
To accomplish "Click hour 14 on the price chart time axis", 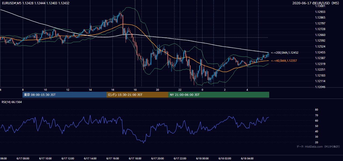I will click(x=90, y=90).
